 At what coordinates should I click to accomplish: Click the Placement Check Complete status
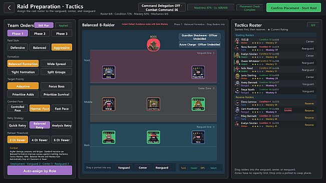(250, 8)
